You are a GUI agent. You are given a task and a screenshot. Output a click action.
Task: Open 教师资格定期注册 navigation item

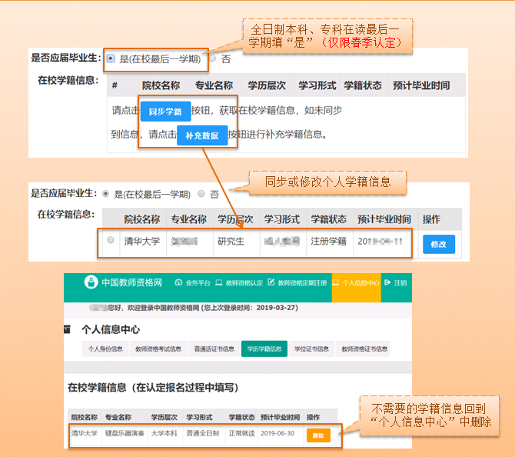(299, 283)
